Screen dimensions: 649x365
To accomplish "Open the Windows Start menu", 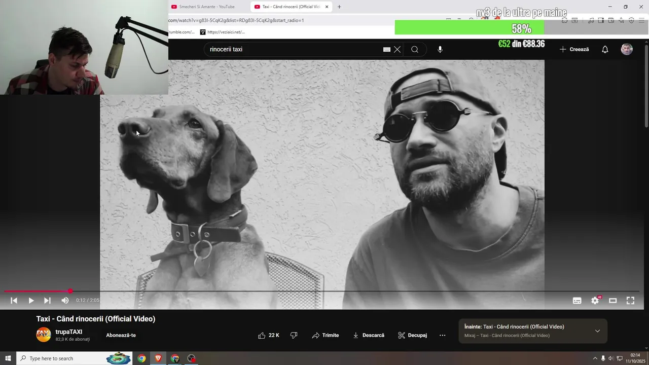I will pyautogui.click(x=8, y=358).
